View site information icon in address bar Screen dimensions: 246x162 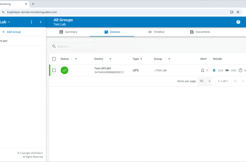(3, 12)
